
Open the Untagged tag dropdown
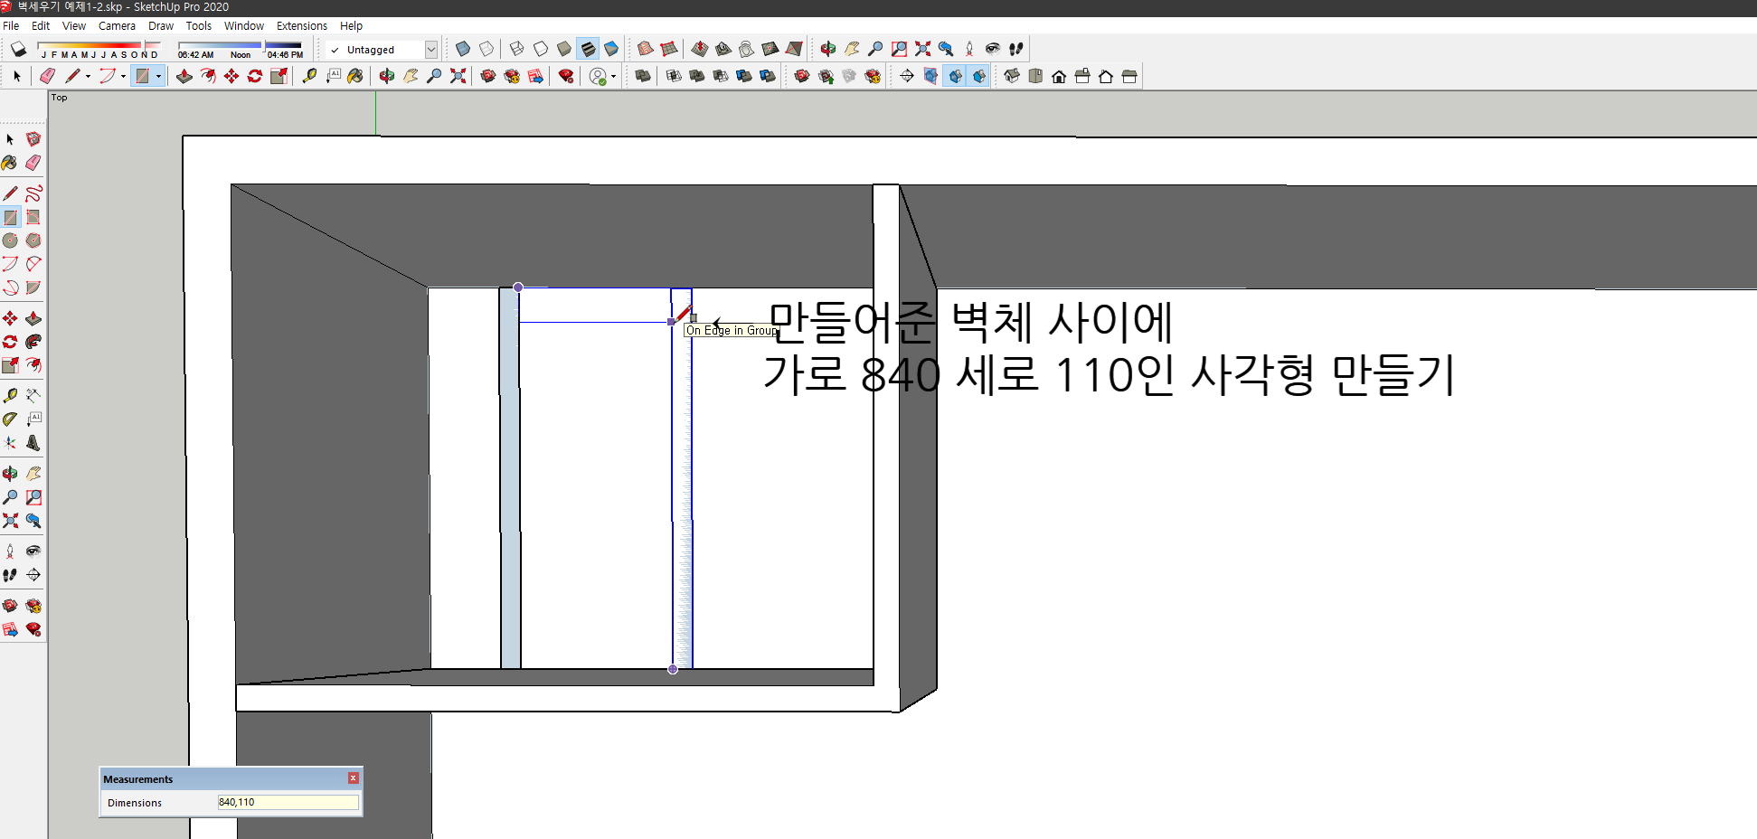coord(430,50)
